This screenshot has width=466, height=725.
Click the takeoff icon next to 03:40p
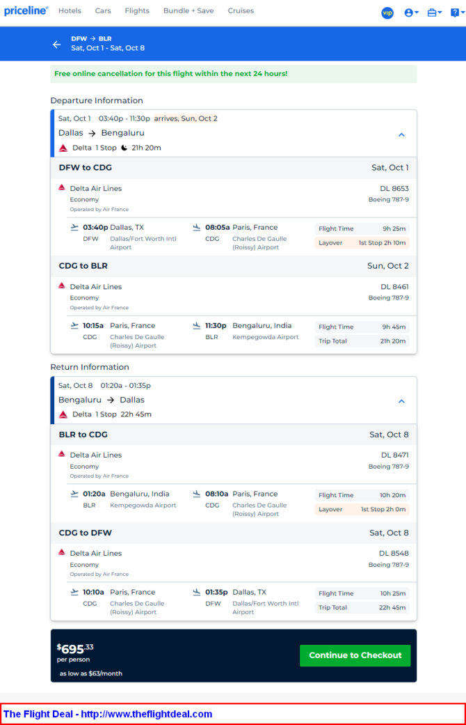tap(74, 227)
